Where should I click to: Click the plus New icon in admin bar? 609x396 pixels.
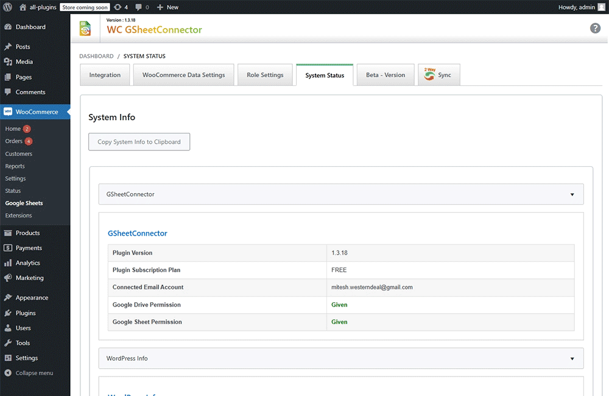click(x=160, y=7)
